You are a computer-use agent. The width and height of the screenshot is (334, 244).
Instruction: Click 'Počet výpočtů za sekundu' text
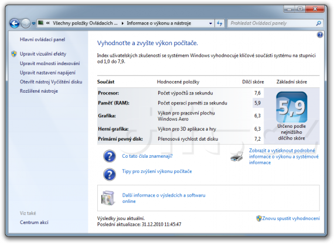pyautogui.click(x=185, y=93)
